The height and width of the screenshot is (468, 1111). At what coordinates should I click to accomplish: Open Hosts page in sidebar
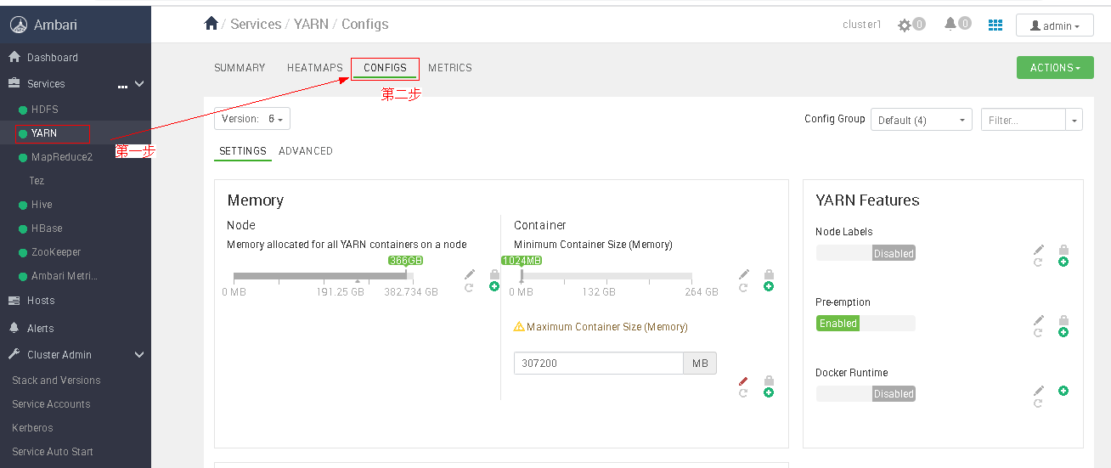(41, 301)
